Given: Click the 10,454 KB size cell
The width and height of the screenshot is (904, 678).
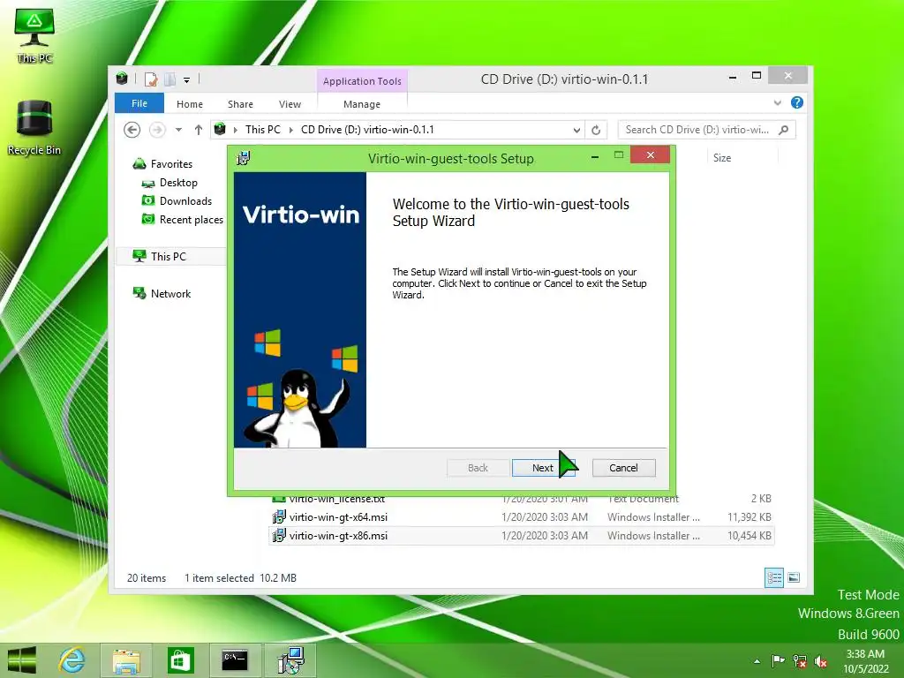Looking at the screenshot, I should (x=749, y=536).
